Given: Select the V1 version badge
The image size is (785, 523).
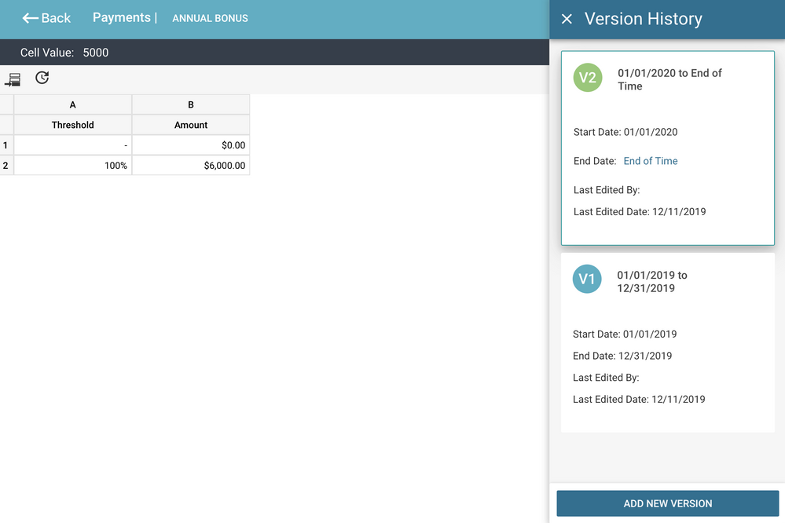Looking at the screenshot, I should pos(587,279).
